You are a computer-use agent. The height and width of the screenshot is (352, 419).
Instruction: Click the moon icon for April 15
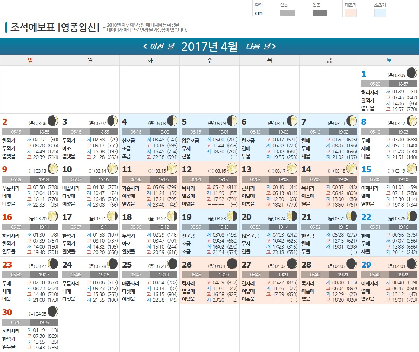pyautogui.click(x=412, y=169)
